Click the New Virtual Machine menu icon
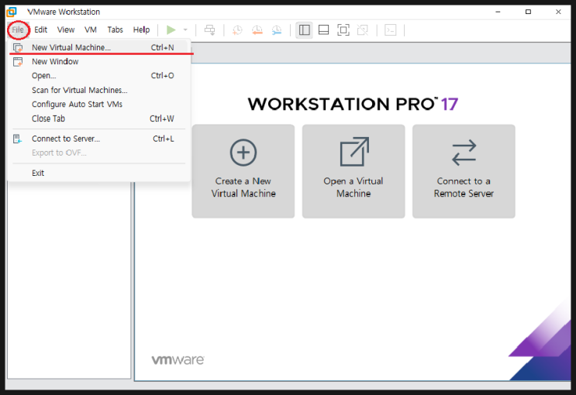576x395 pixels. 18,47
